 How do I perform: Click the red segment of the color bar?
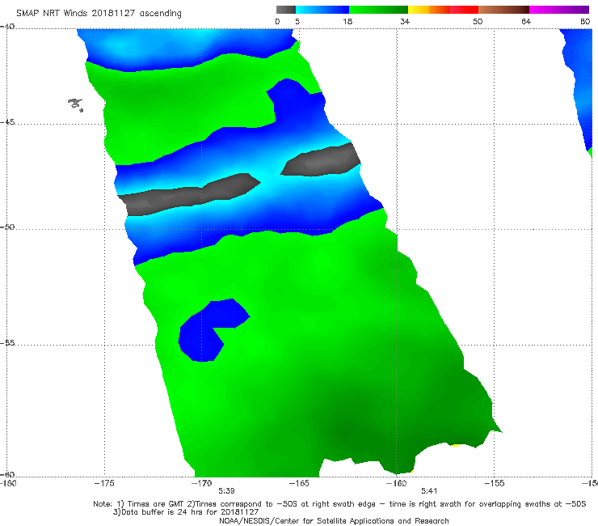tap(464, 10)
